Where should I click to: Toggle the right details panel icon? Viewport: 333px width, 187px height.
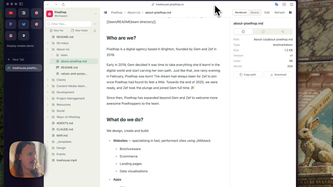291,12
